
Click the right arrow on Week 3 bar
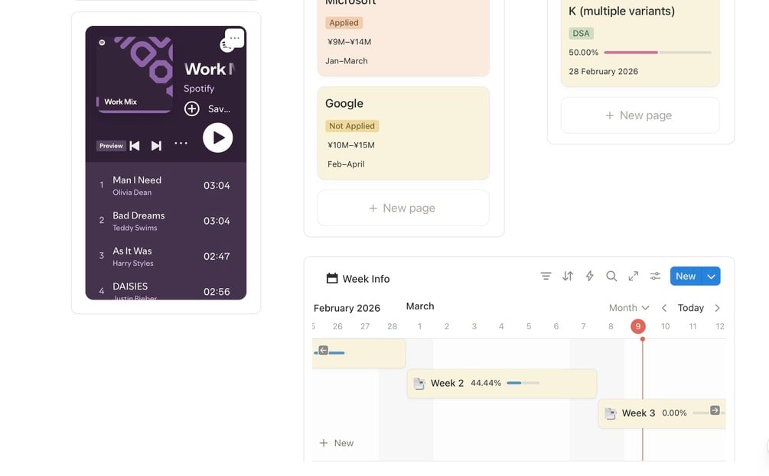tap(715, 410)
